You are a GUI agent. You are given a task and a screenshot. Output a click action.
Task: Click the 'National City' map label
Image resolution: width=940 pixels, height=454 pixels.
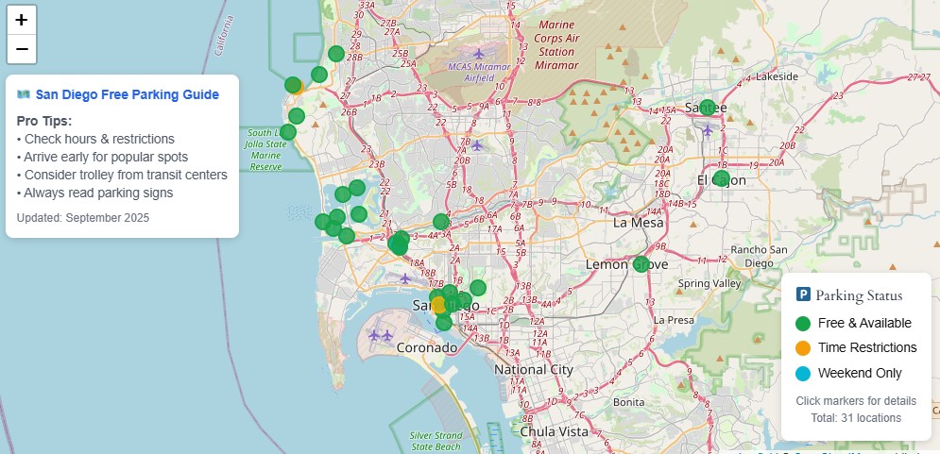pos(534,370)
